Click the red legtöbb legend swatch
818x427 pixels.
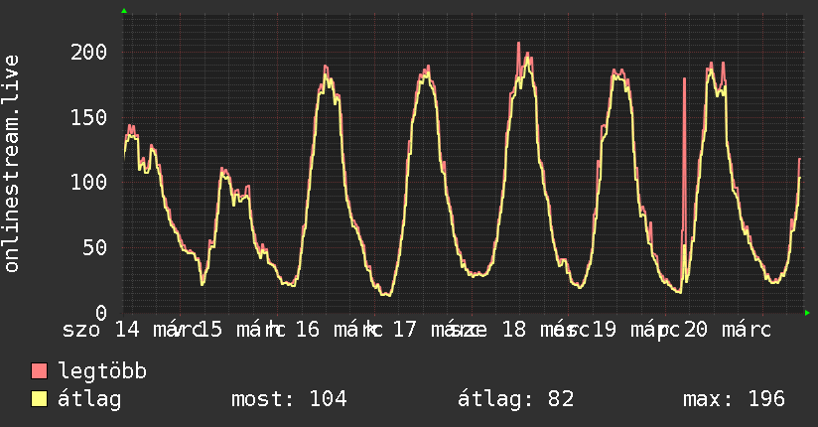pos(40,372)
